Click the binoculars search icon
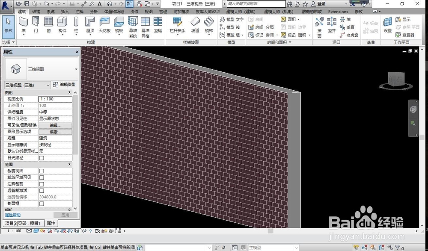The image size is (428, 251). pyautogui.click(x=290, y=4)
